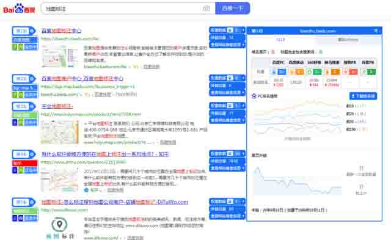Screen dimensions: 391x240
Task: Toggle the 前50 legend entry in ranking chart
Action: pos(356,122)
